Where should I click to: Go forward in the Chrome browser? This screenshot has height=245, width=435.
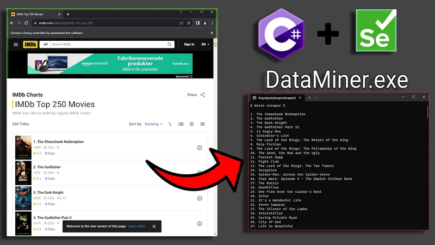[19, 23]
